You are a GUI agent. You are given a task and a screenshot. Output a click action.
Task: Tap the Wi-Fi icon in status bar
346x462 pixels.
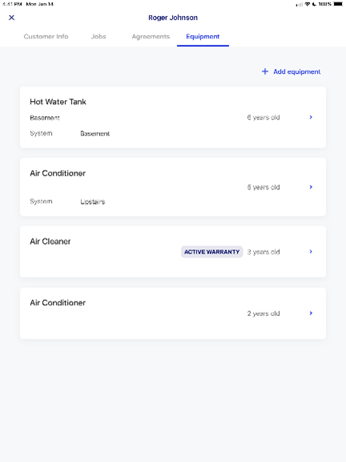point(308,4)
